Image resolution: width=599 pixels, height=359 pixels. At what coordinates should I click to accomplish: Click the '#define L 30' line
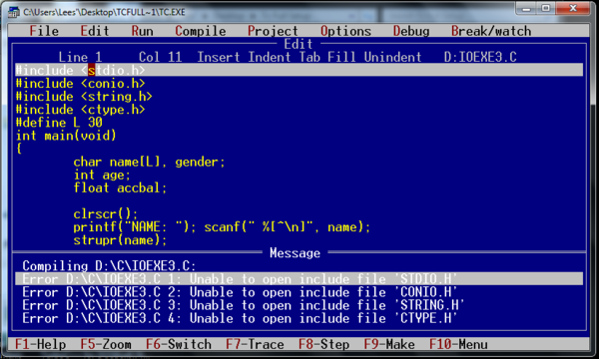(59, 123)
